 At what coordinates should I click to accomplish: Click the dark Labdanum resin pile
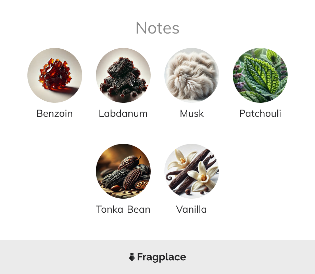123,76
